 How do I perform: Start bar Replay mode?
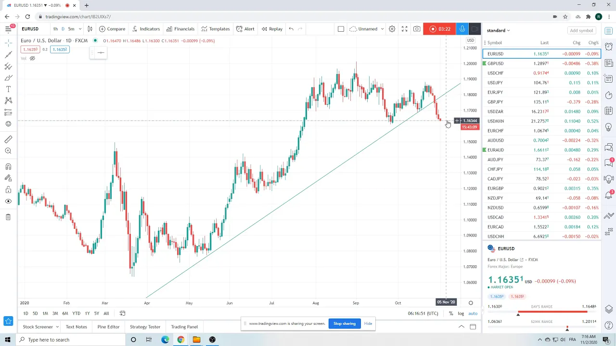coord(272,29)
